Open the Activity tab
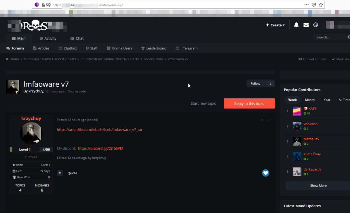The height and width of the screenshot is (213, 350). tap(48, 38)
